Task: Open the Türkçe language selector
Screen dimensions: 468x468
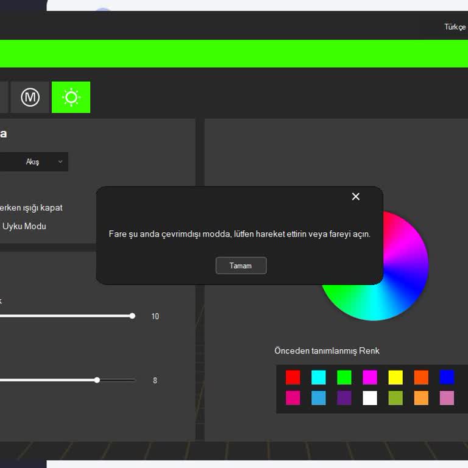Action: [455, 27]
